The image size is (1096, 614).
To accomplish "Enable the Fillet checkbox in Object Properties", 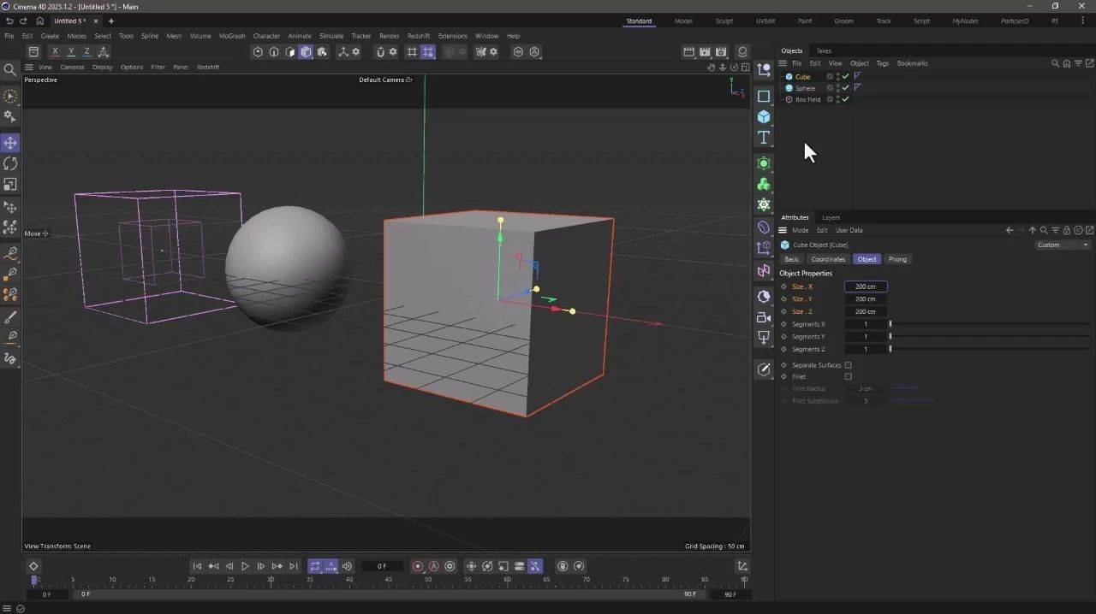I will (849, 376).
